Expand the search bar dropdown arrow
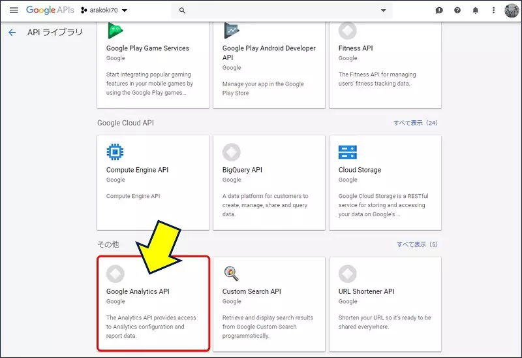This screenshot has width=522, height=358. [x=383, y=10]
